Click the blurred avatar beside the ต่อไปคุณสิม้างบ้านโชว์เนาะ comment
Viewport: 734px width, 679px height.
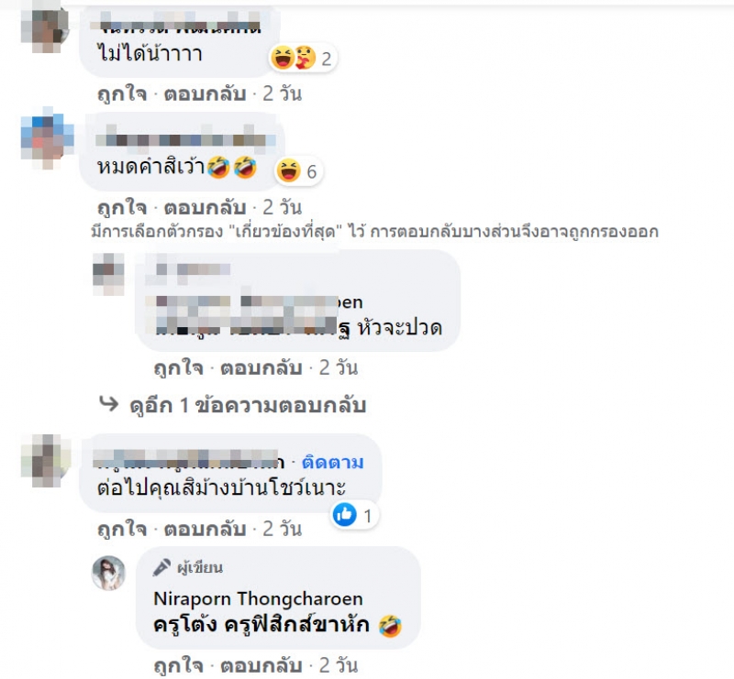tap(45, 461)
